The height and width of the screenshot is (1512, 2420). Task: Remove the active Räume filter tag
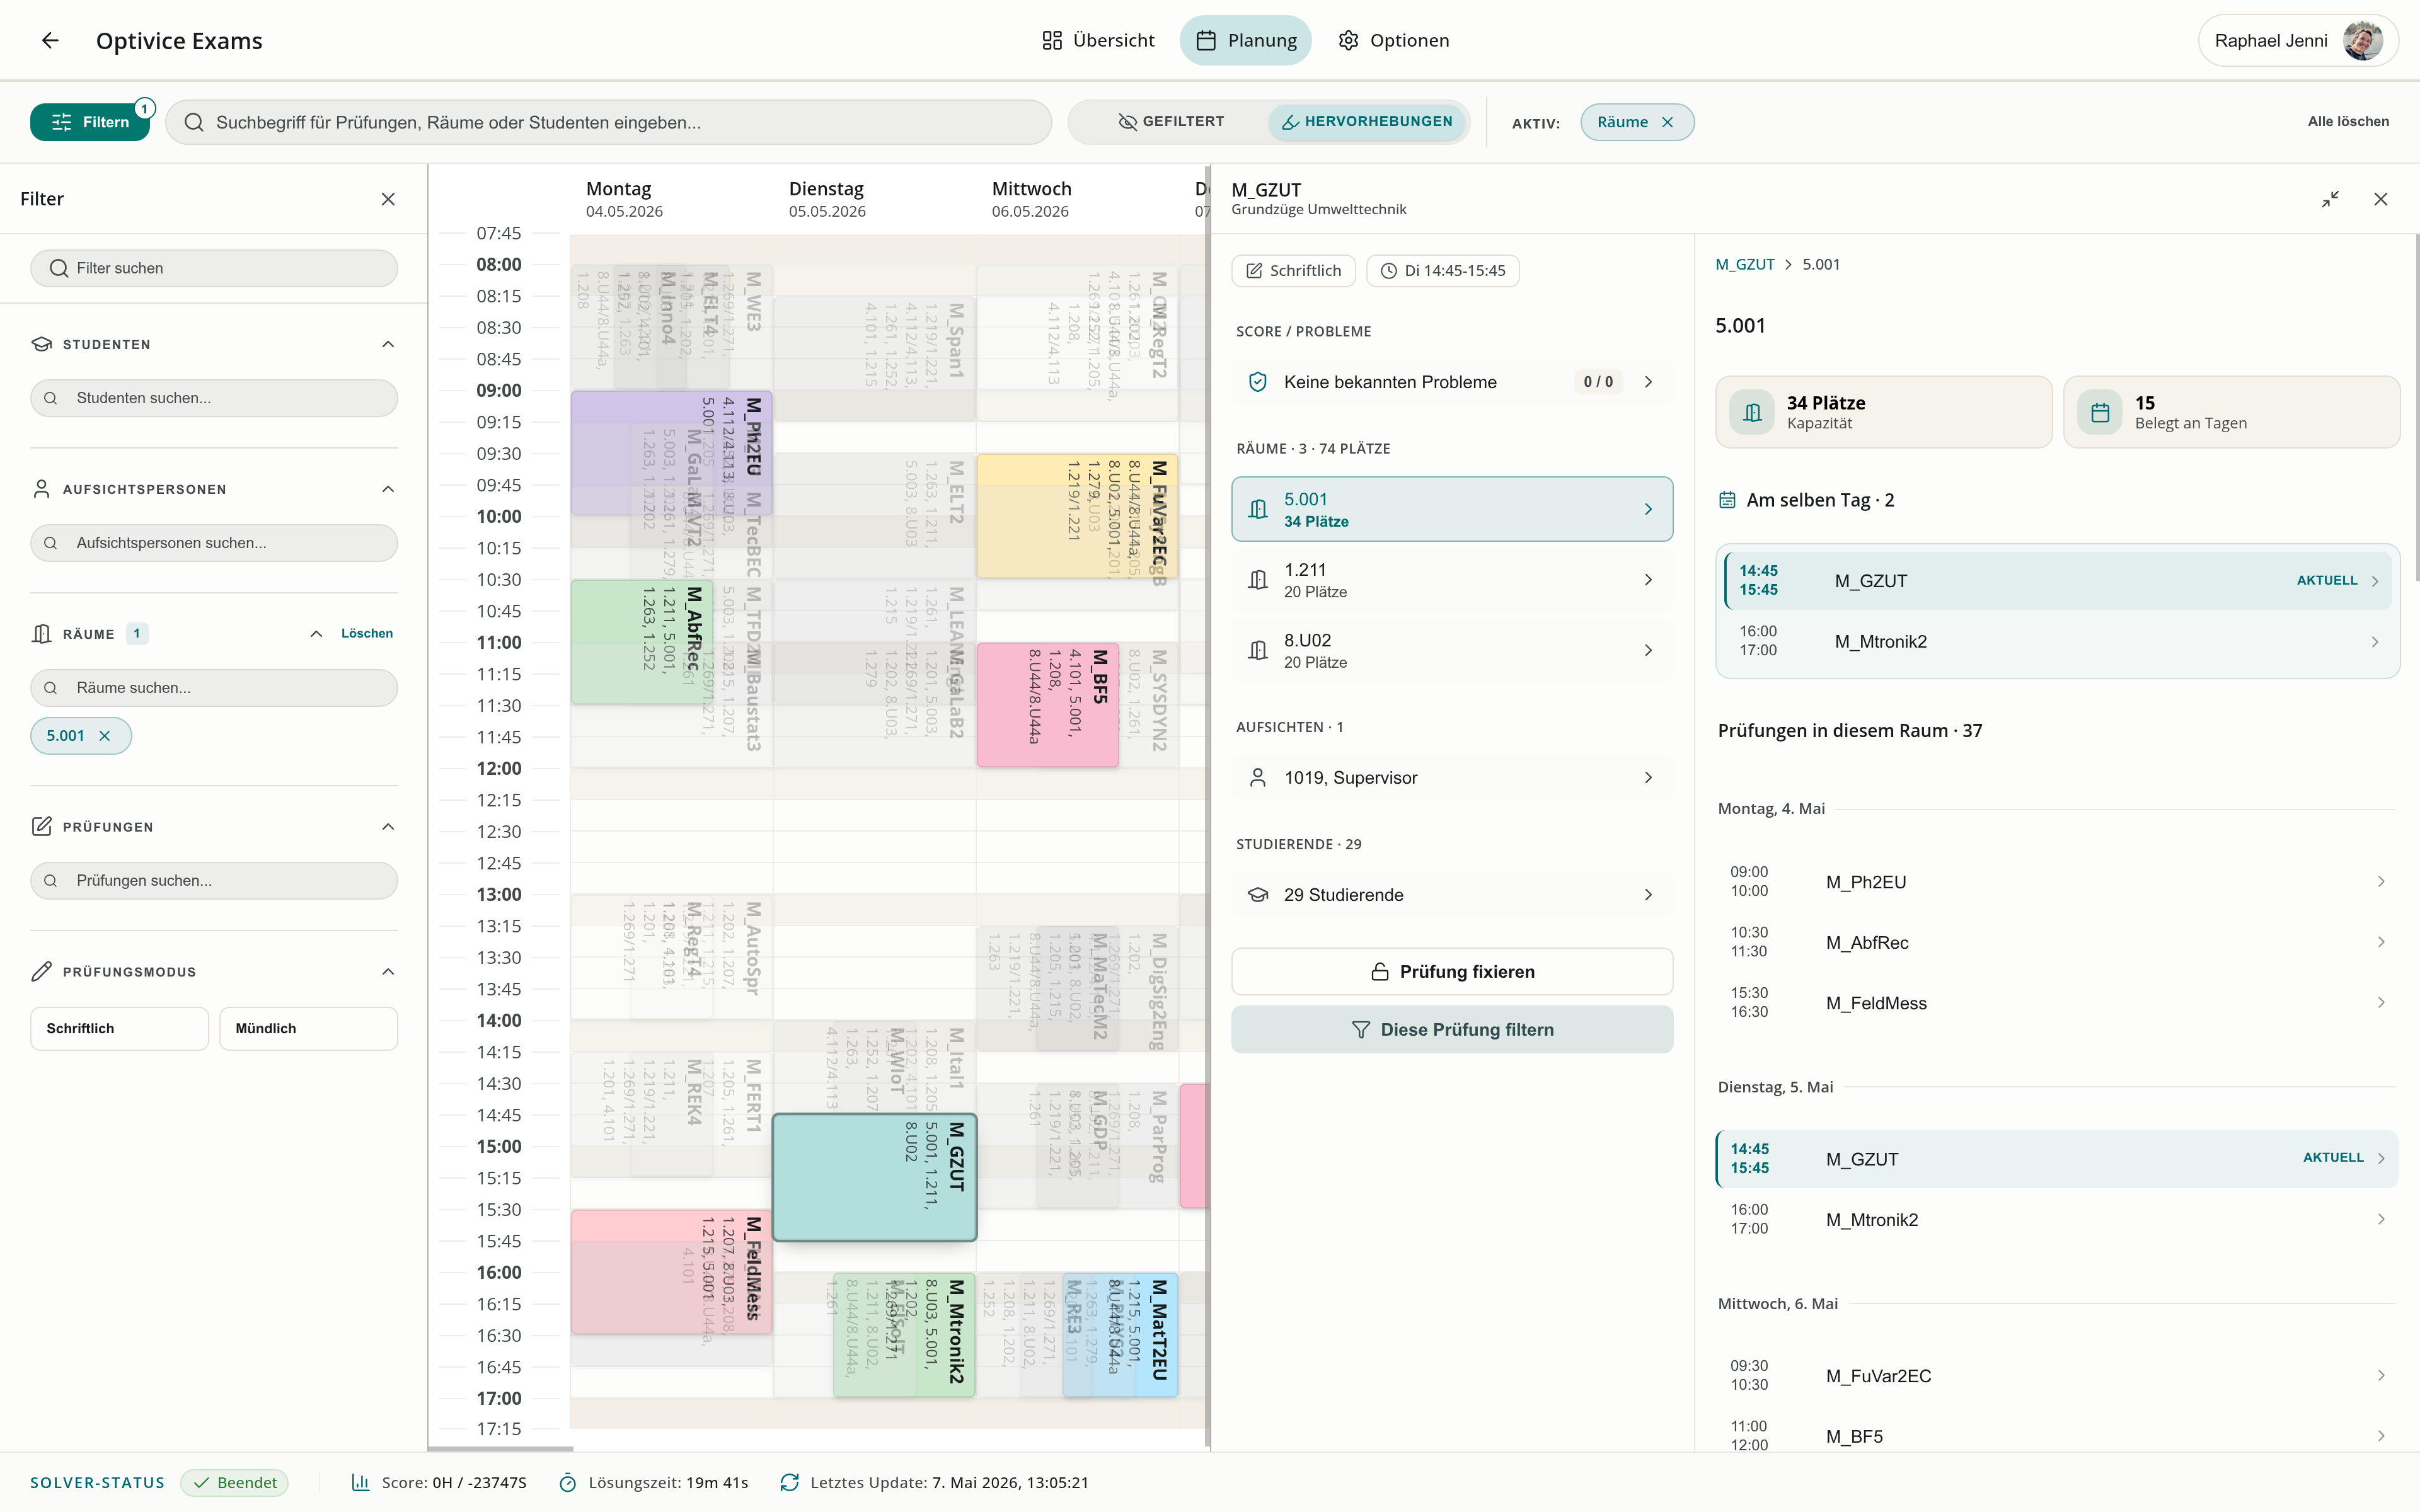point(1667,122)
